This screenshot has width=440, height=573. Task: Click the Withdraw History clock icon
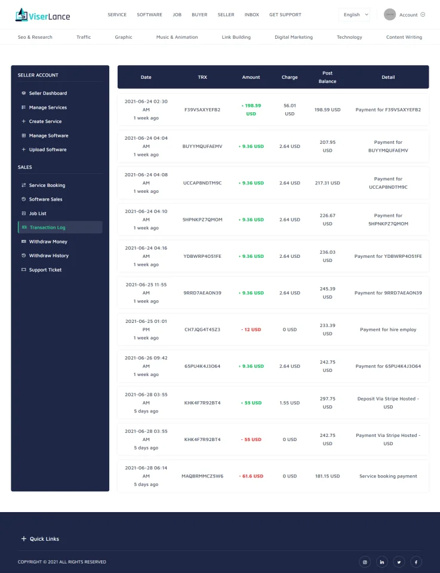pyautogui.click(x=24, y=255)
